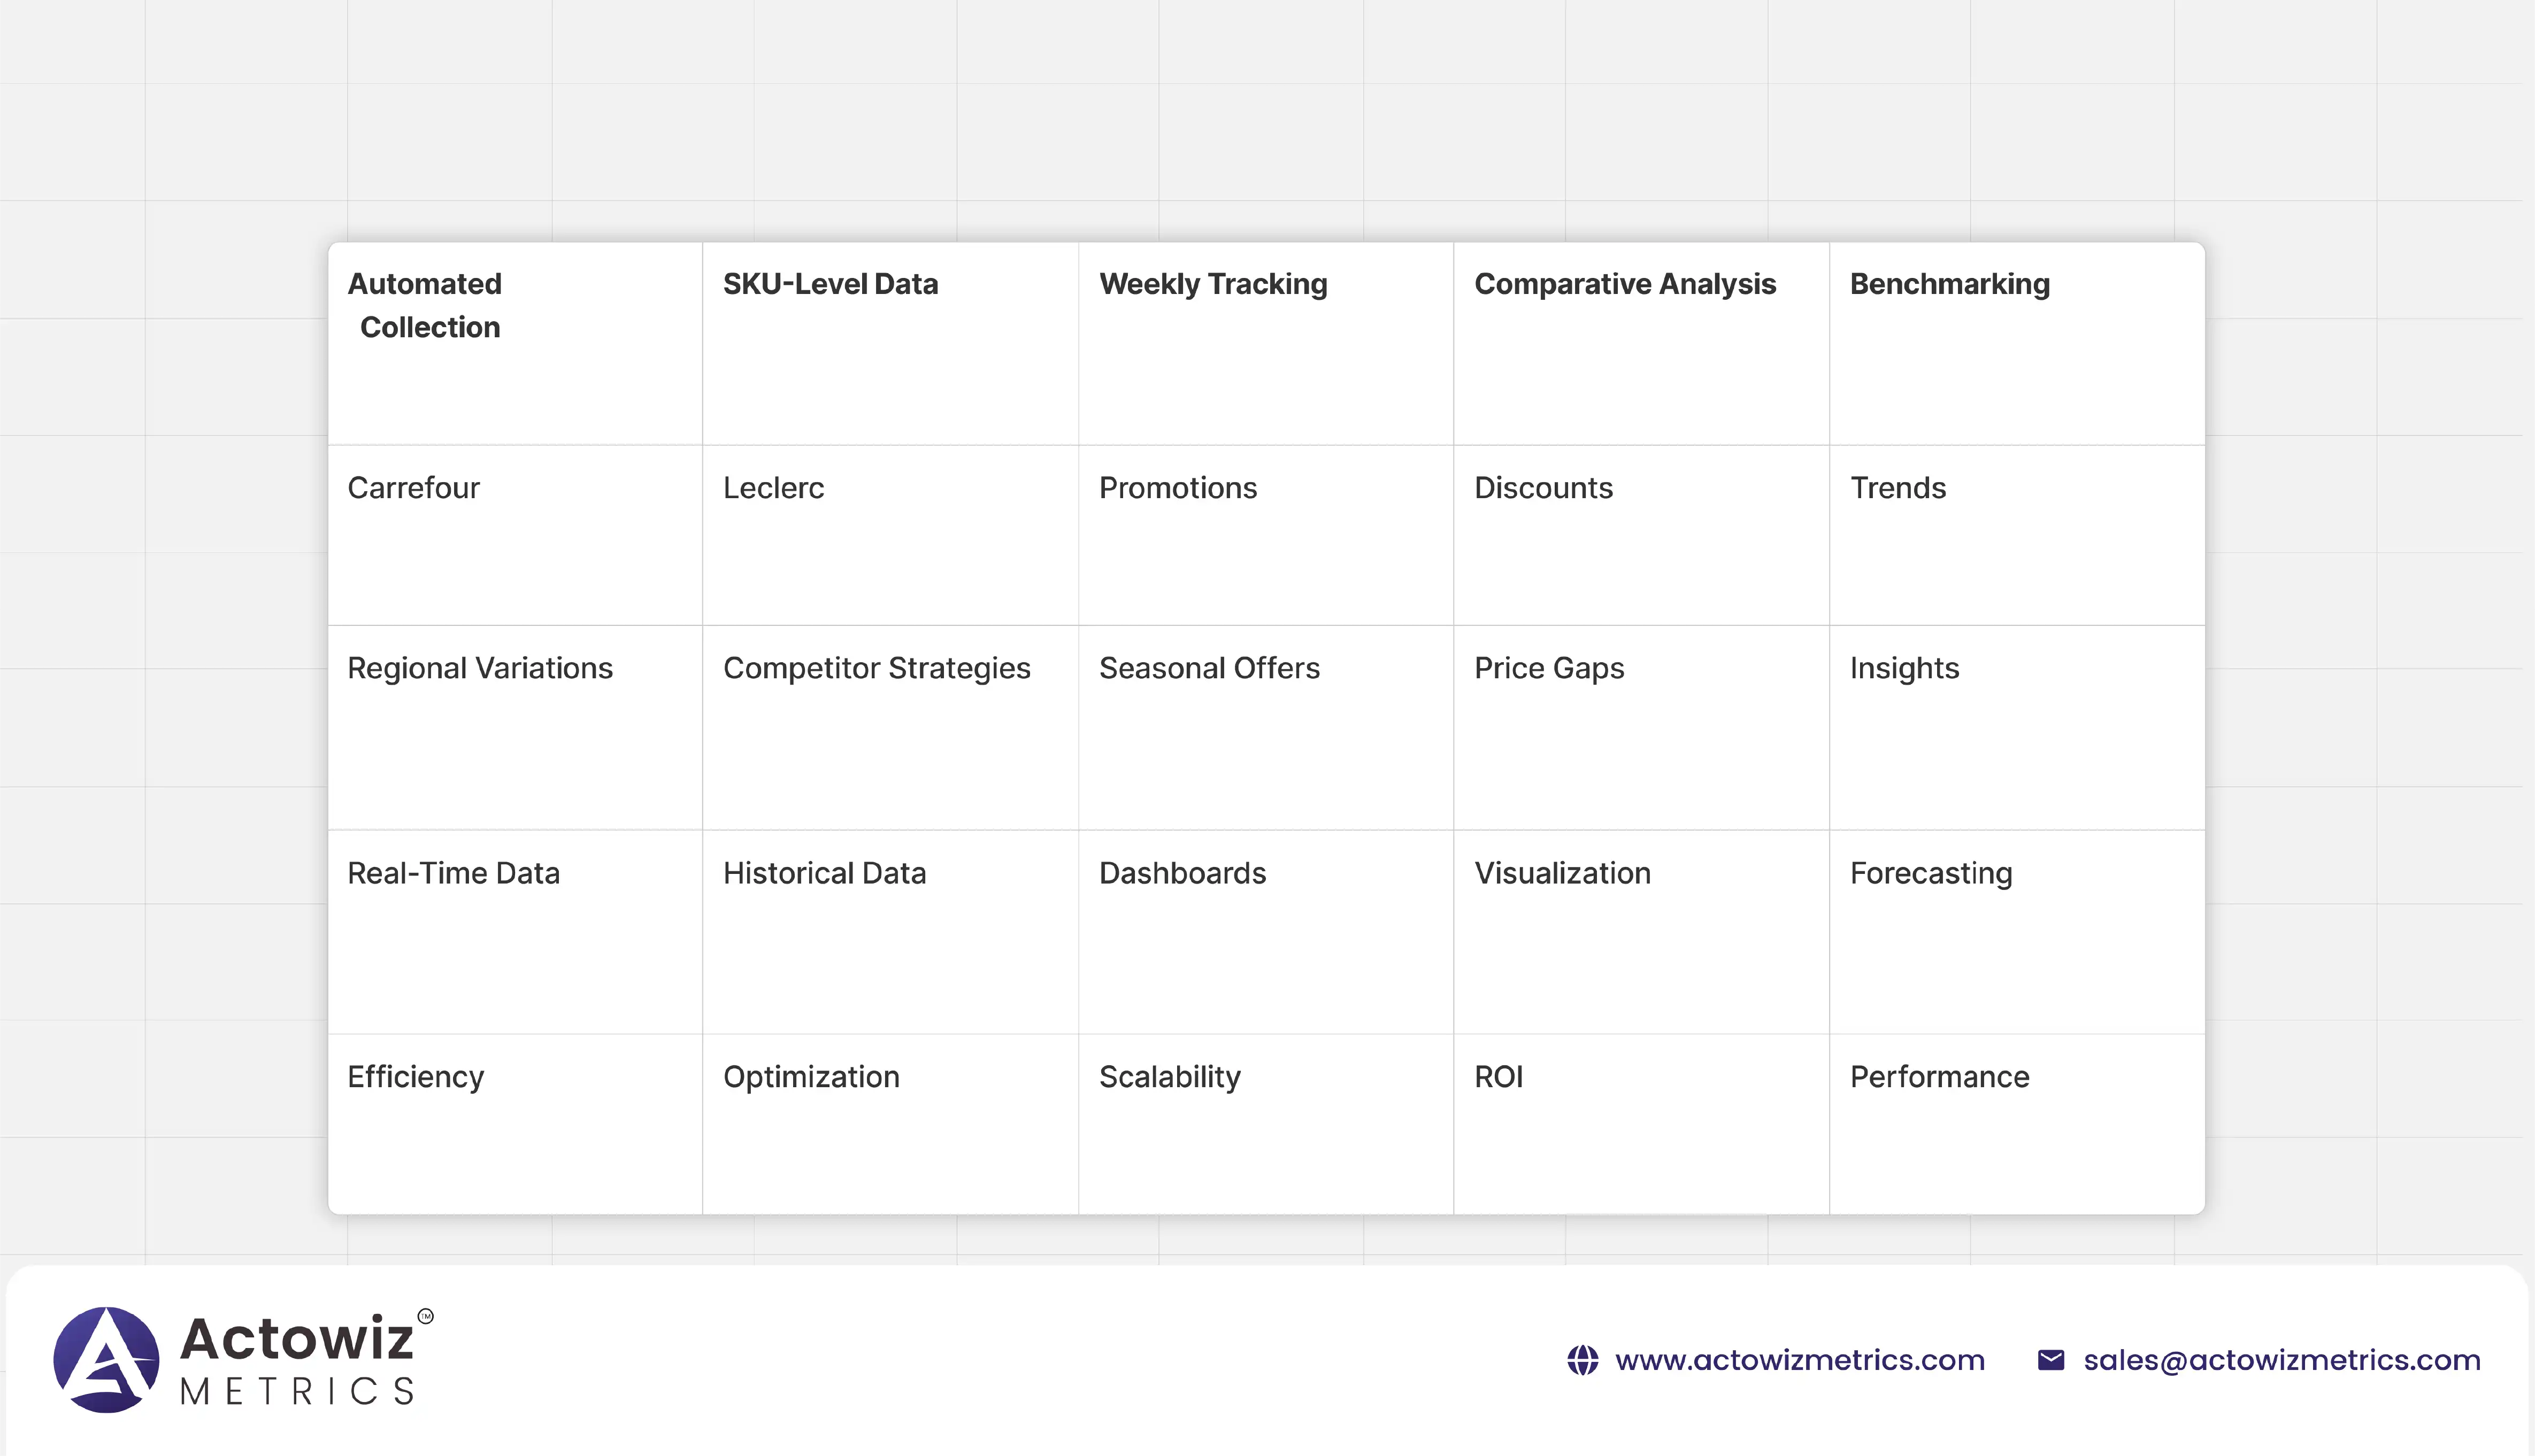Click the Comparative Analysis column header
2535x1456 pixels.
[x=1625, y=284]
